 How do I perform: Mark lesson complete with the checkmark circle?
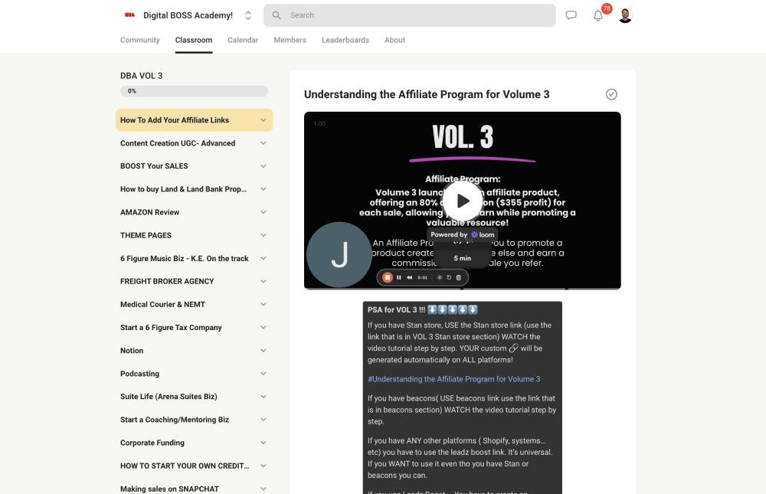point(611,94)
